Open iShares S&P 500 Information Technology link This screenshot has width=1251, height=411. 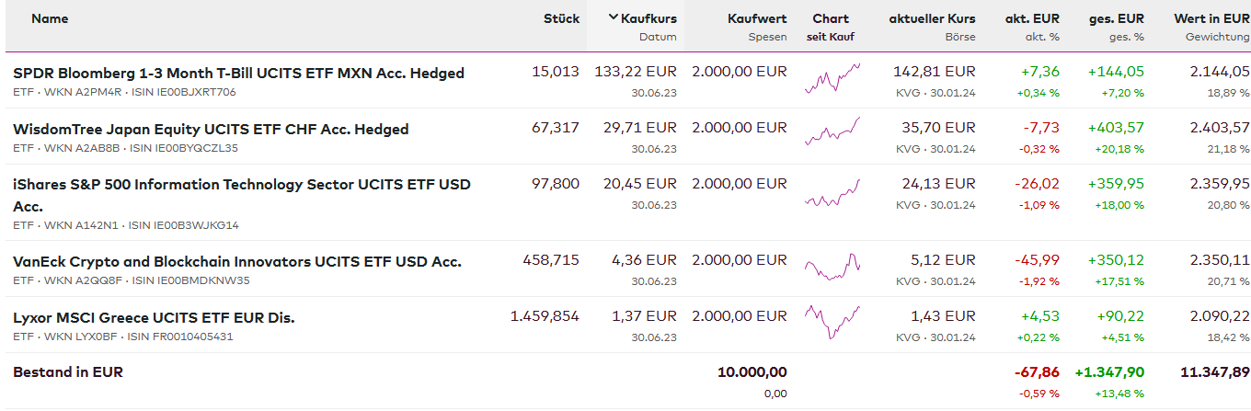point(241,185)
